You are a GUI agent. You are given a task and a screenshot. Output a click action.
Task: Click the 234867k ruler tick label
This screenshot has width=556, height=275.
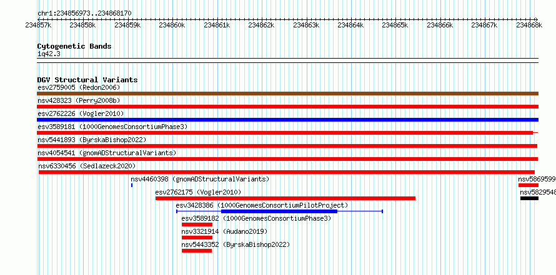click(x=484, y=25)
